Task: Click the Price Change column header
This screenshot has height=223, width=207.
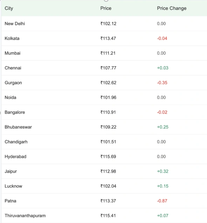Action: coord(172,8)
